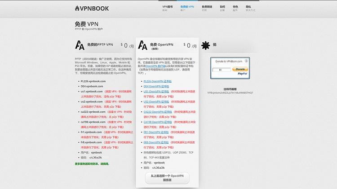Open the 特色 services menu item
Image resolution: width=337 pixels, height=189 pixels.
(235, 8)
